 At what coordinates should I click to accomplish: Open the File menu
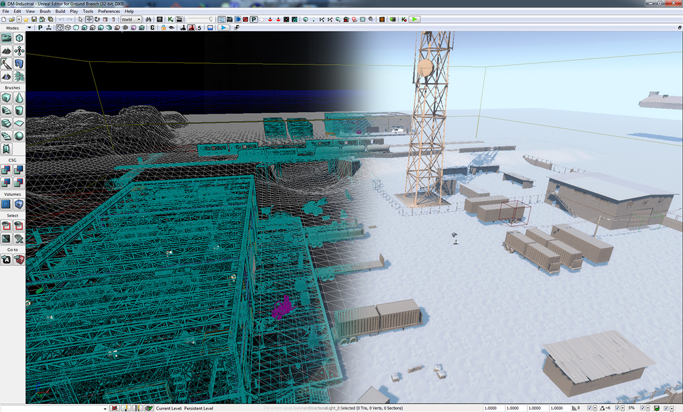pos(6,11)
